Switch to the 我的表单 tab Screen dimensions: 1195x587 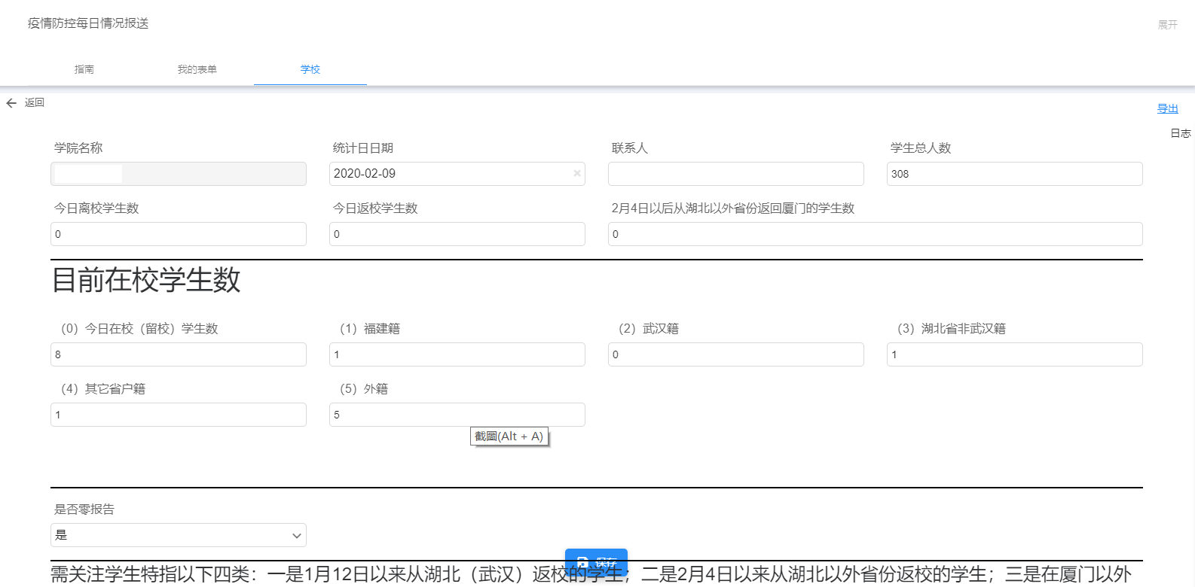coord(197,69)
